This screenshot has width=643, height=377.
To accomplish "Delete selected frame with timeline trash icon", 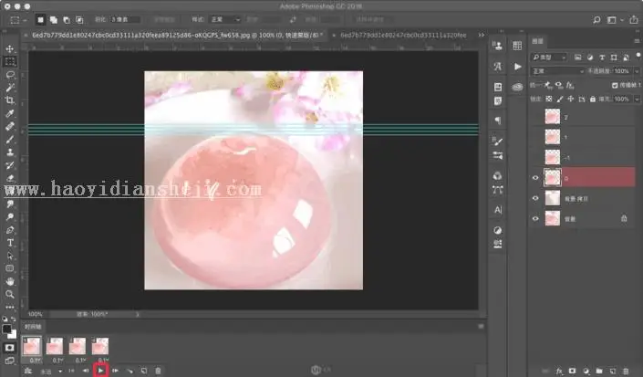I will [158, 371].
